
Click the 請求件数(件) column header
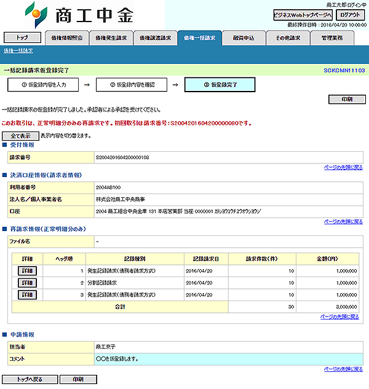click(x=262, y=259)
